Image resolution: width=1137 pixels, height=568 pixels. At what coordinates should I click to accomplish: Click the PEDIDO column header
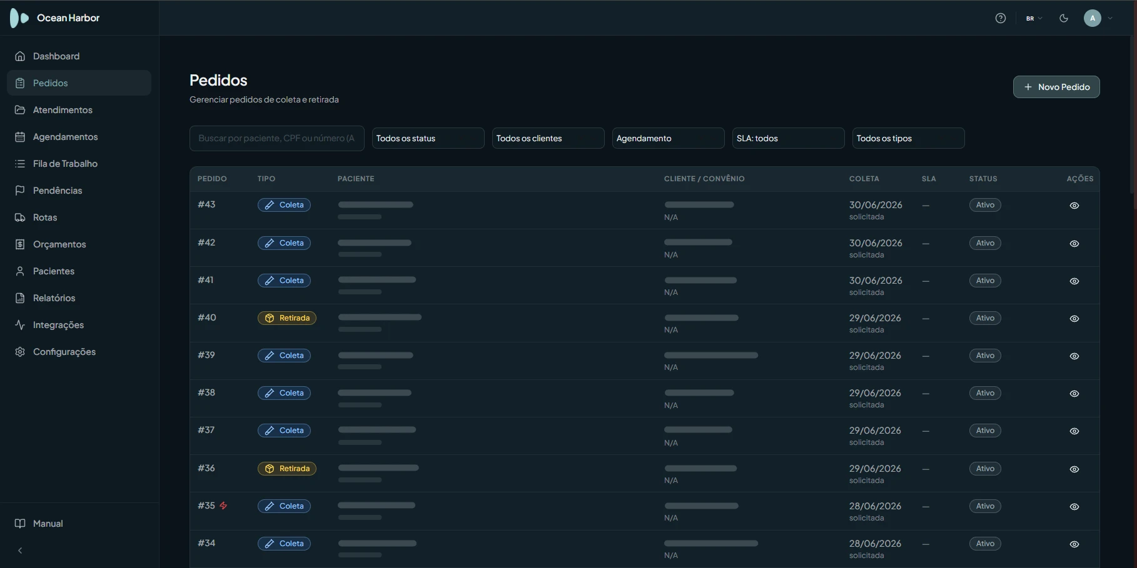coord(212,179)
